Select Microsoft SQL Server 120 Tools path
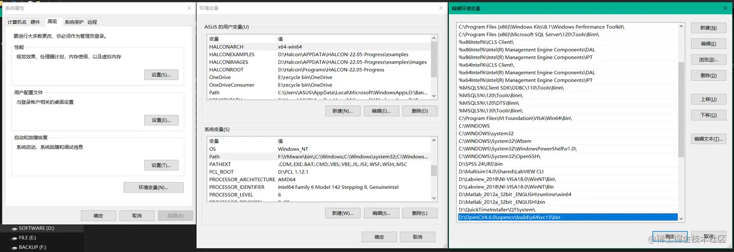The width and height of the screenshot is (734, 252). coord(567,34)
